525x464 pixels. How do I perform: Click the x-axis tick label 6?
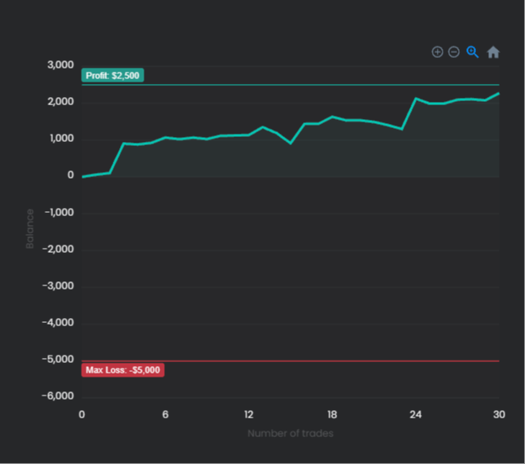coord(165,414)
